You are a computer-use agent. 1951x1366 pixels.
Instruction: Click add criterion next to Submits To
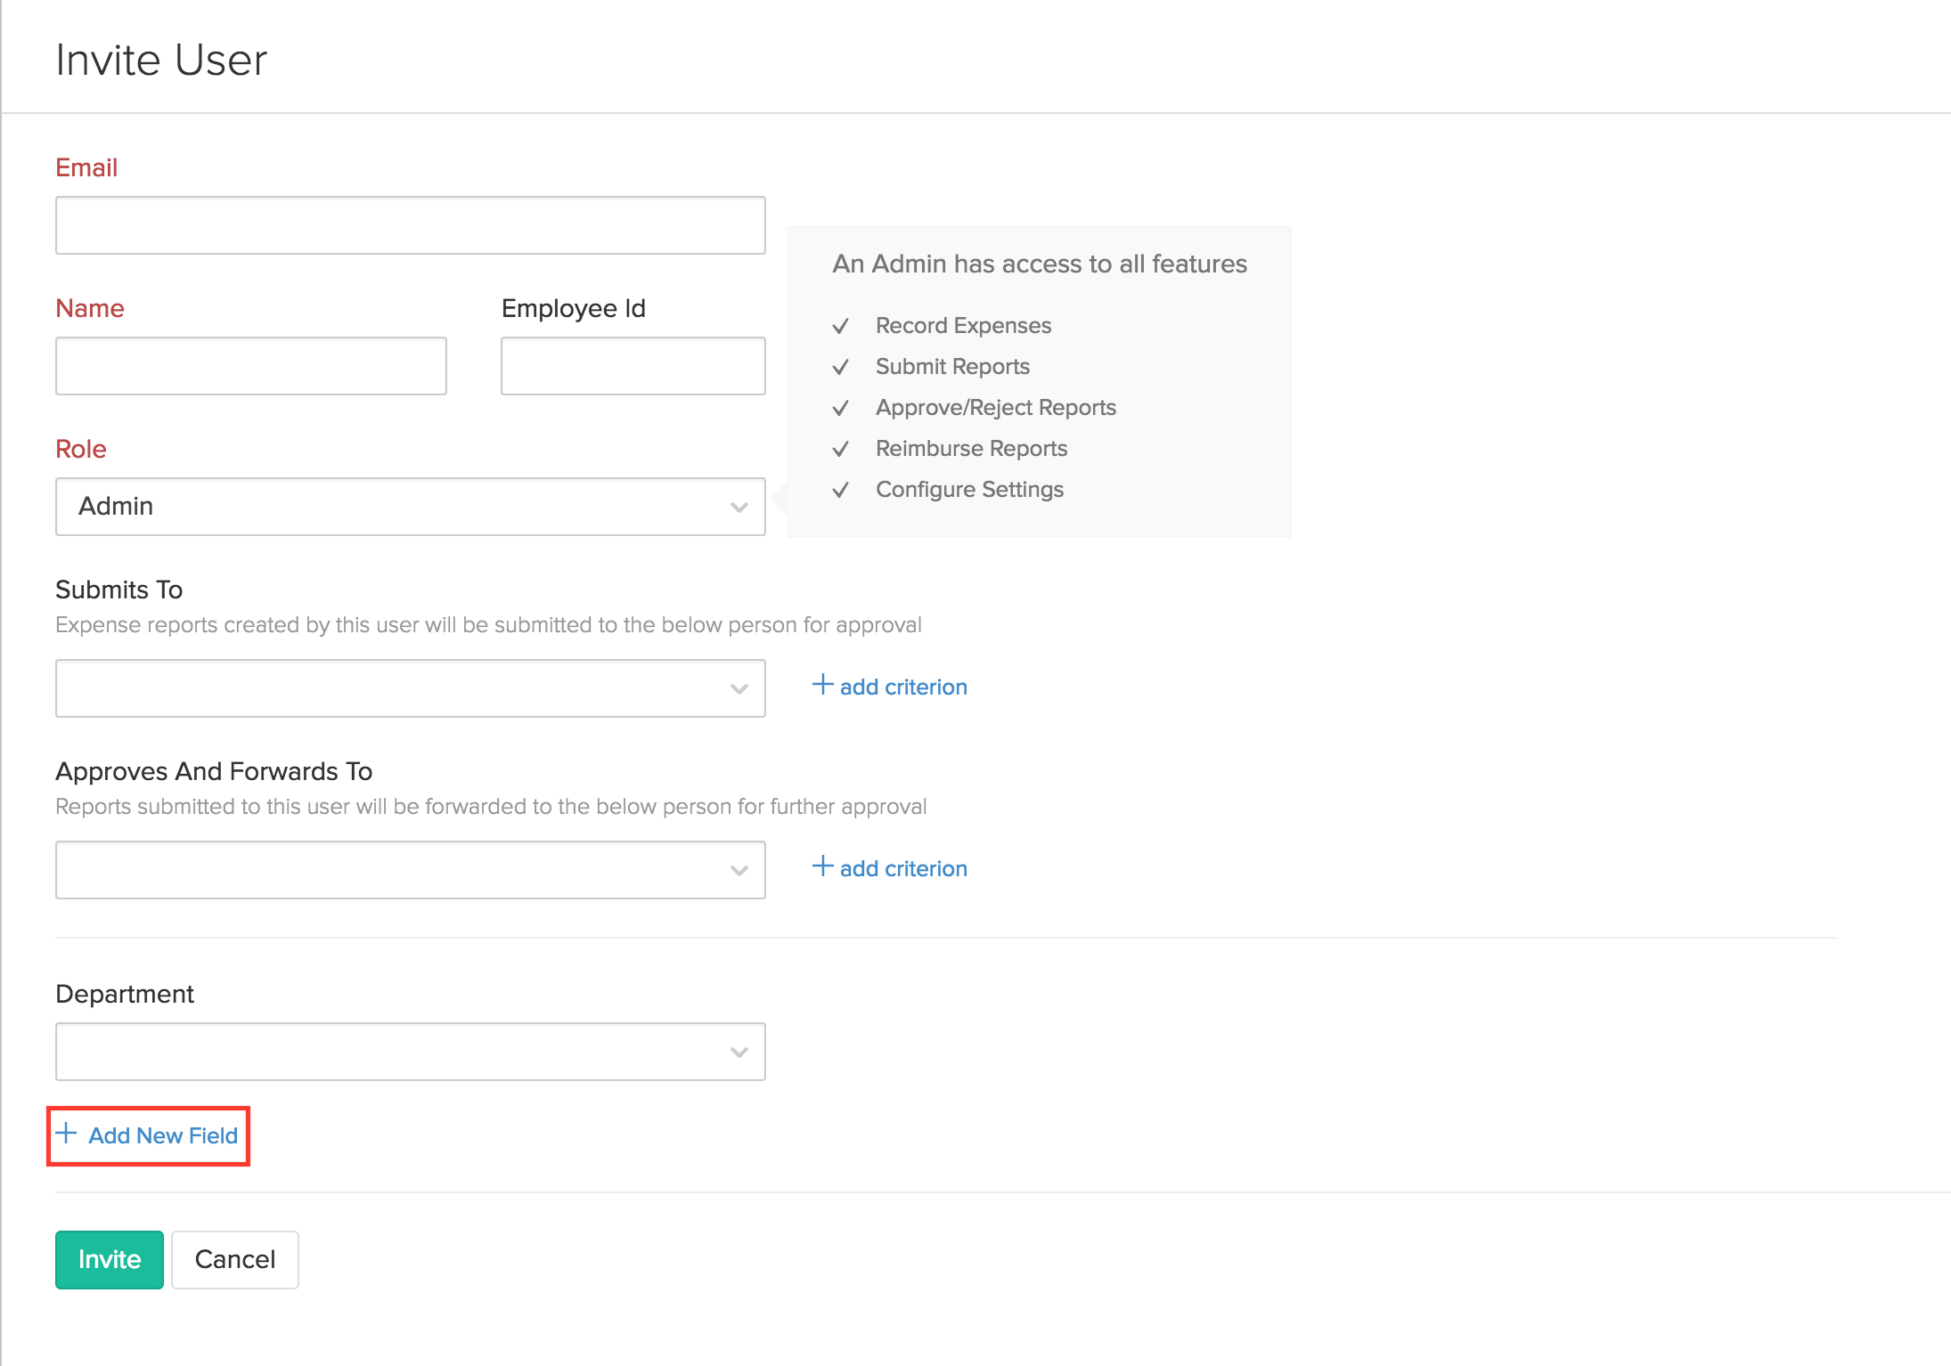pos(902,687)
